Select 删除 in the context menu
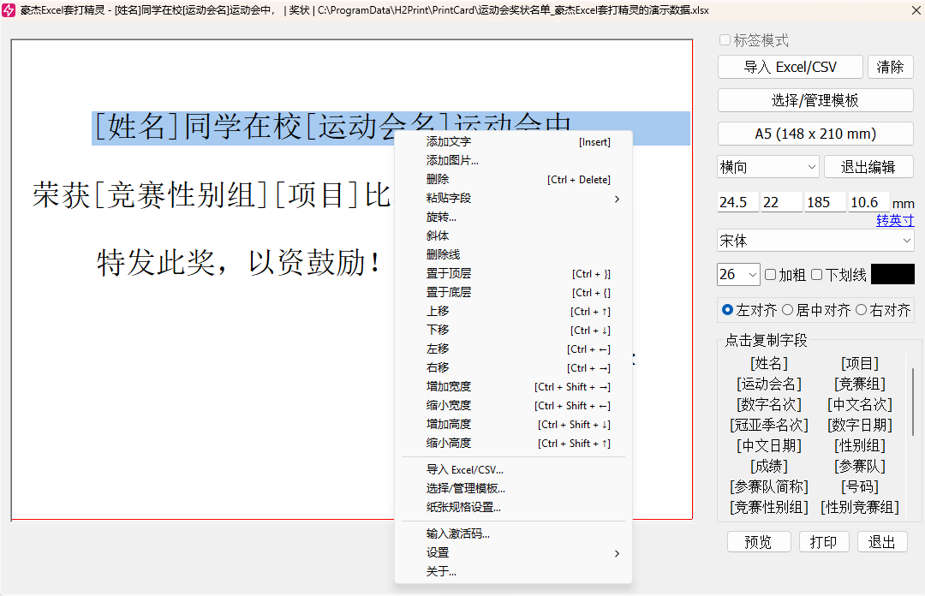The height and width of the screenshot is (596, 925). click(x=513, y=179)
